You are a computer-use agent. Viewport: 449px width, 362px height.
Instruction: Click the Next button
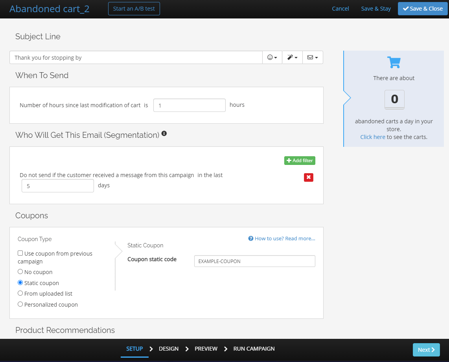pyautogui.click(x=426, y=350)
